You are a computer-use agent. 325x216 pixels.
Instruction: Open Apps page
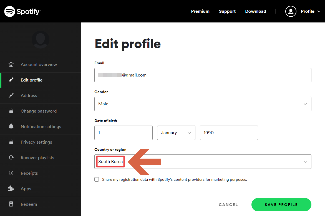click(41, 189)
